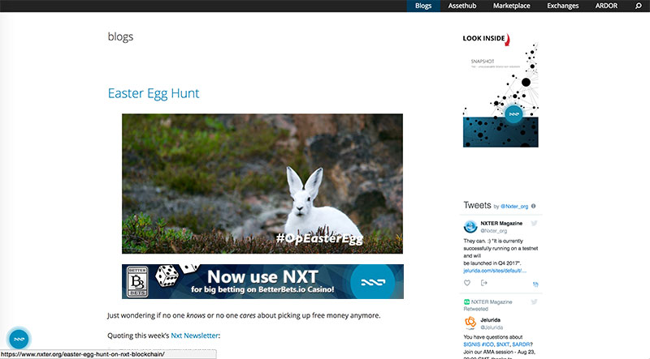This screenshot has width=650, height=359.
Task: Click the Twitter bird icon on retweeted post
Action: pyautogui.click(x=534, y=302)
